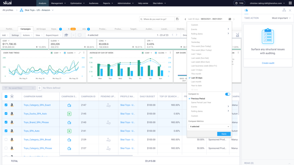Image resolution: width=294 pixels, height=165 pixels.
Task: Click the play status icon for Toys_Ducks_SPA_Auto
Action: (x=69, y=114)
